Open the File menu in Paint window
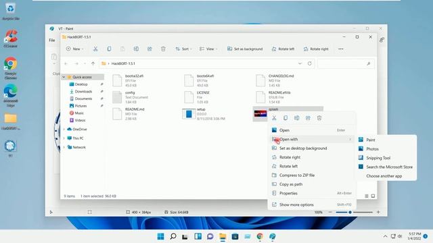The image size is (433, 243). (x=52, y=40)
